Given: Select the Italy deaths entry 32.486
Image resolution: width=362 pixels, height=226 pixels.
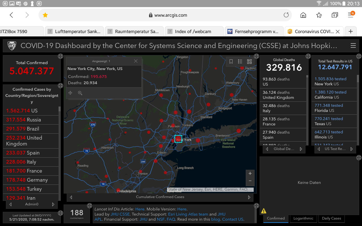Looking at the screenshot, I should coord(283,108).
